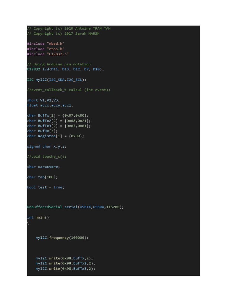
Task: Click the void touche_c comment
Action: pyautogui.click(x=47, y=157)
